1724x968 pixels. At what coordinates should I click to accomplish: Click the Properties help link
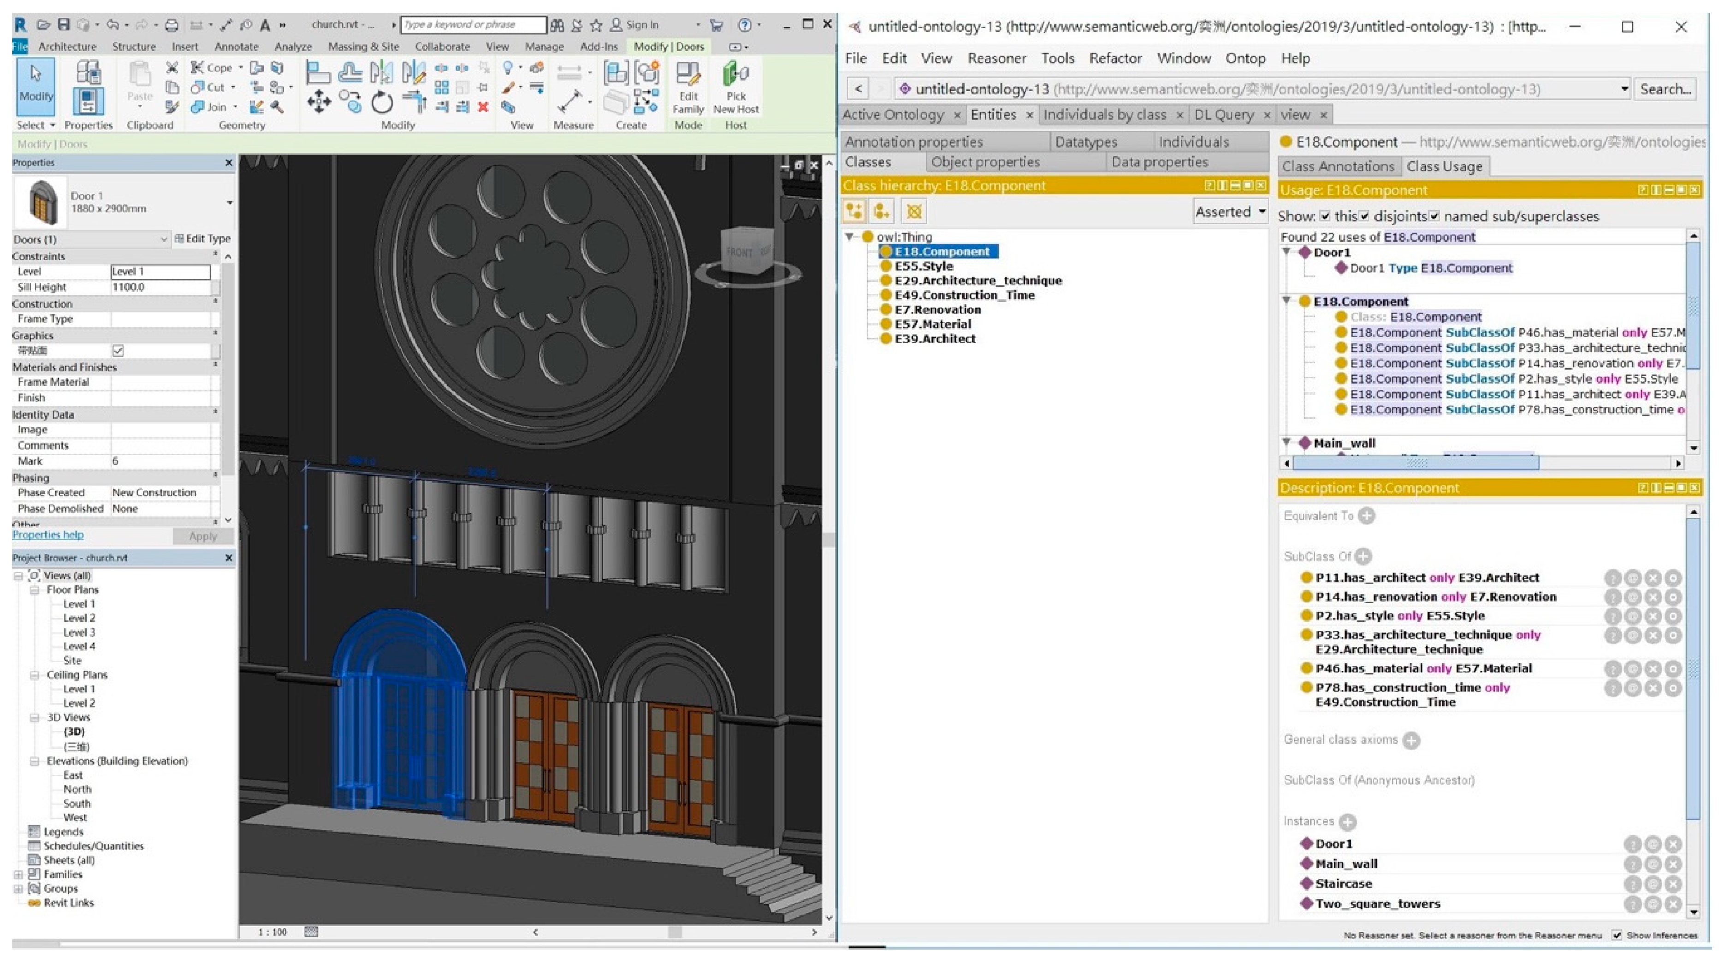click(x=48, y=535)
